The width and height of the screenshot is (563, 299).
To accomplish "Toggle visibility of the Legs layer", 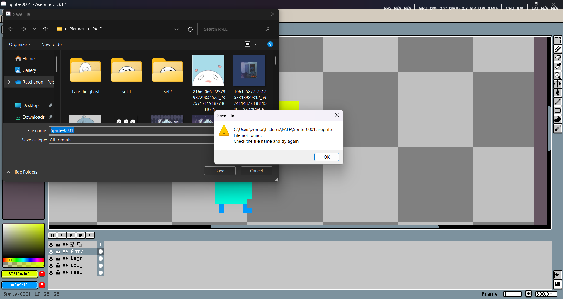I will tap(51, 258).
